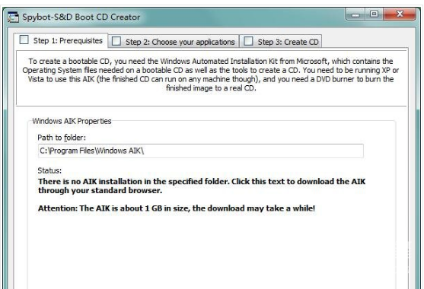
Task: Click the bold AIK download status text
Action: click(x=202, y=186)
